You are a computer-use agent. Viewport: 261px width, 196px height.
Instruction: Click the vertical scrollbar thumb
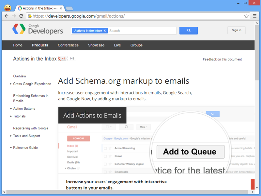(257, 53)
